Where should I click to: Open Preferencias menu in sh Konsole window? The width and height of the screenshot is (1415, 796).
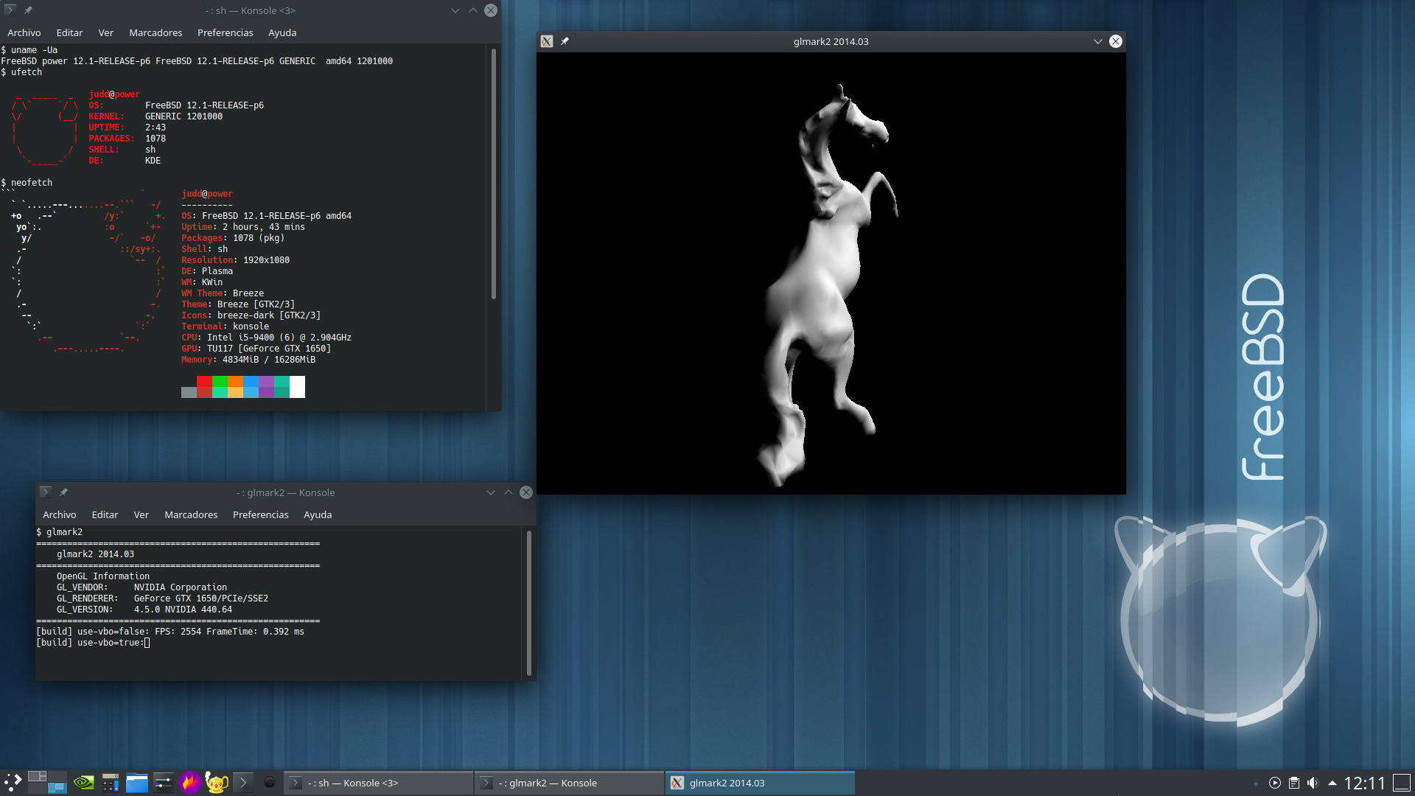[x=226, y=33]
